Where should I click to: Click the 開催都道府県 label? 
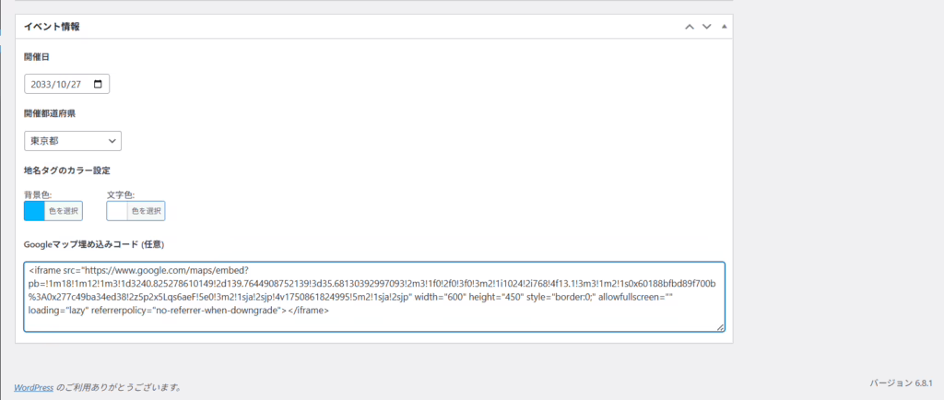coord(50,113)
